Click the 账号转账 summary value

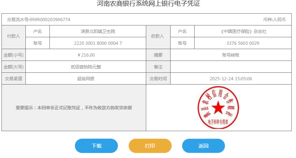point(231,55)
